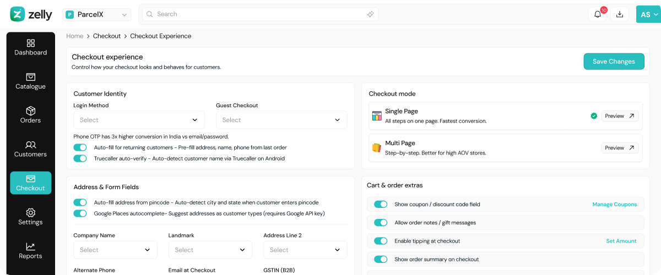The height and width of the screenshot is (275, 661).
Task: Click the Dashboard grid icon
Action: [31, 43]
